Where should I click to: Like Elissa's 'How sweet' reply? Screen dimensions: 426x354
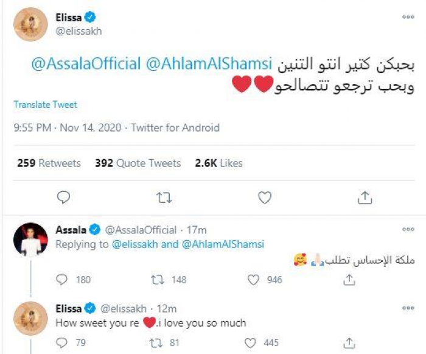point(254,343)
